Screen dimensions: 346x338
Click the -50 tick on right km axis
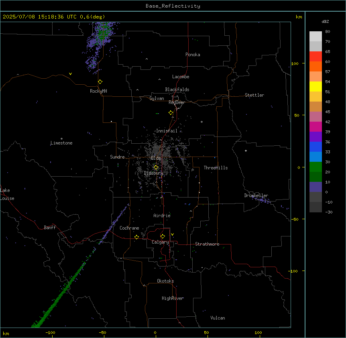[x=295, y=219]
